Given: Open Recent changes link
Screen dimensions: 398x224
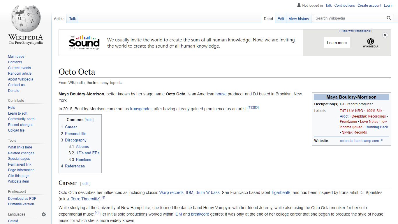Looking at the screenshot, I should click(x=20, y=125).
